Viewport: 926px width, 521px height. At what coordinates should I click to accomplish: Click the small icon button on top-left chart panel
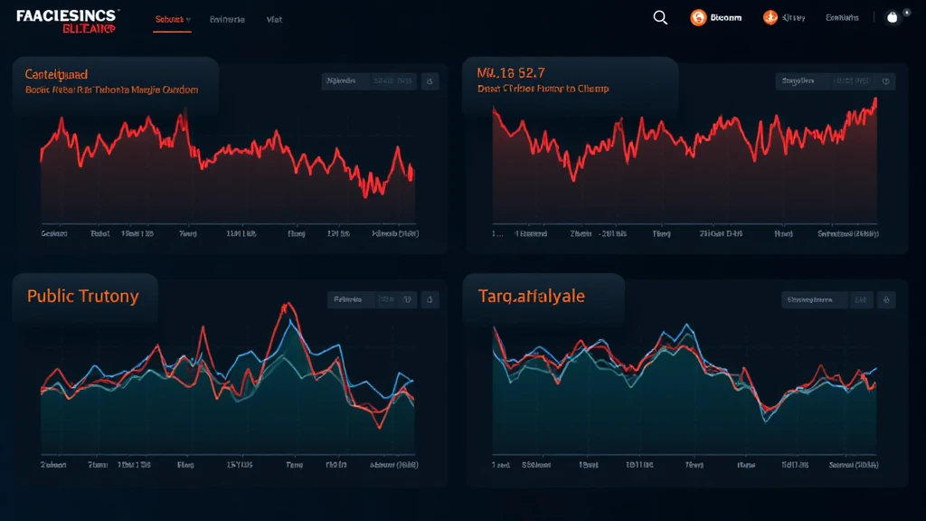tap(430, 81)
